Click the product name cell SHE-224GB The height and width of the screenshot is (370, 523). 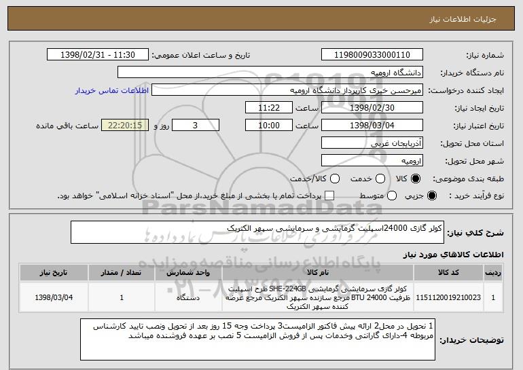click(x=318, y=297)
